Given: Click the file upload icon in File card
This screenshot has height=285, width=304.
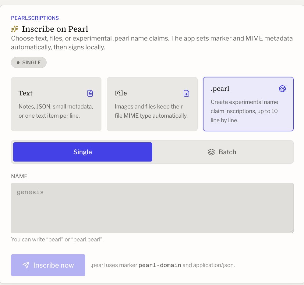Looking at the screenshot, I should [x=186, y=93].
